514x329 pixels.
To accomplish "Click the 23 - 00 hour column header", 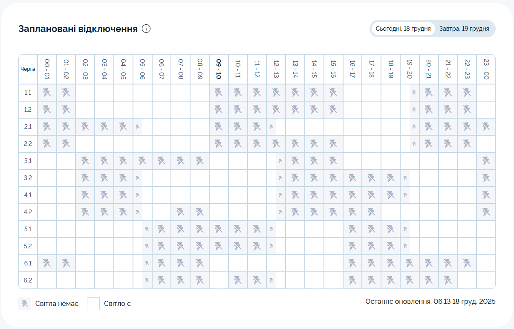I will 486,69.
